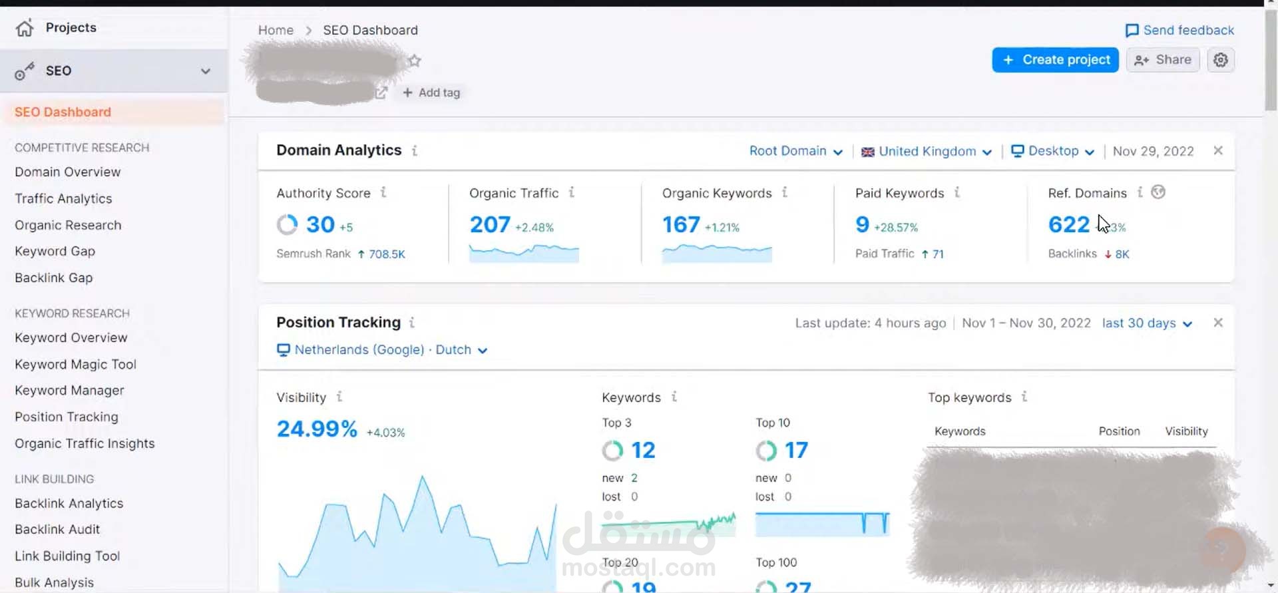Show Top keywords info tooltip
This screenshot has height=593, width=1278.
(x=1024, y=397)
